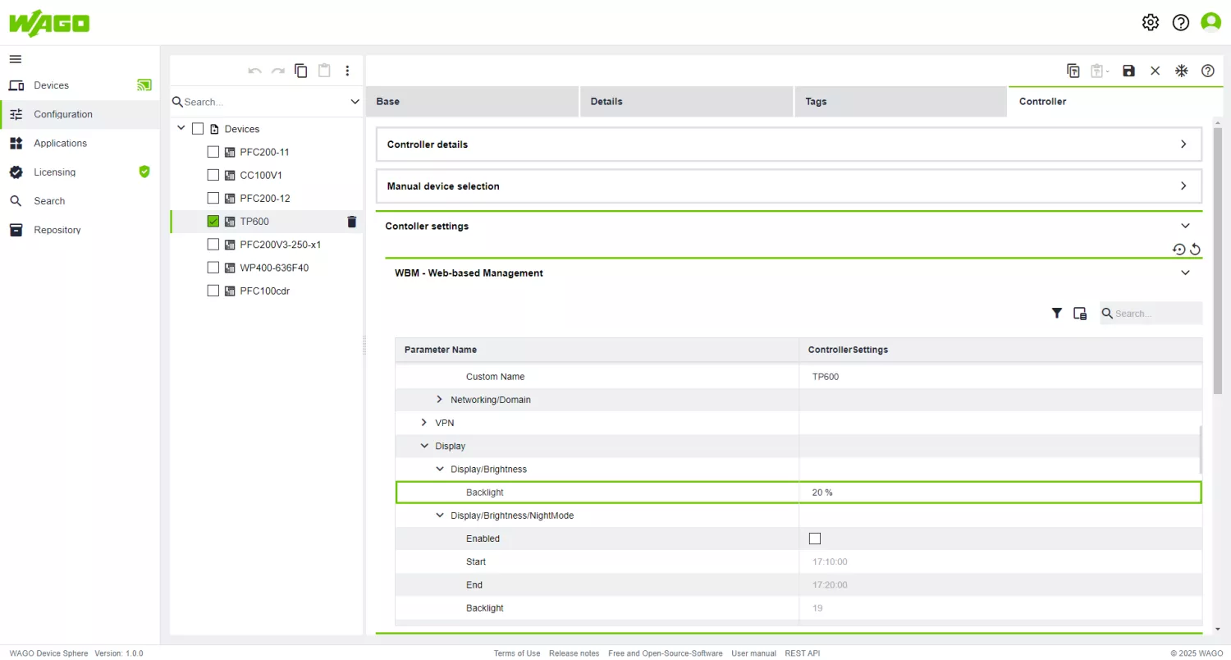This screenshot has width=1231, height=660.
Task: Open Terms of Use link
Action: pyautogui.click(x=517, y=653)
